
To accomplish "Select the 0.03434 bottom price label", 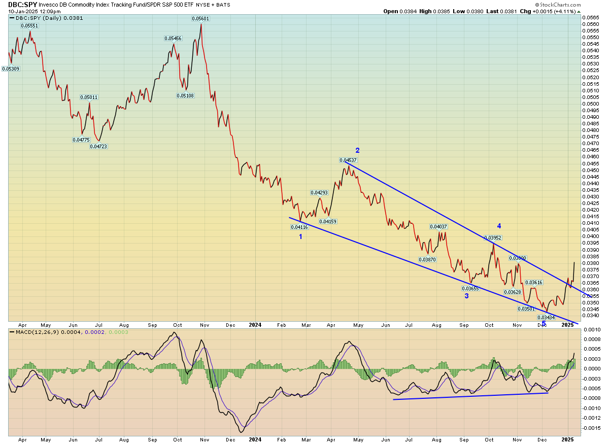I will point(546,317).
